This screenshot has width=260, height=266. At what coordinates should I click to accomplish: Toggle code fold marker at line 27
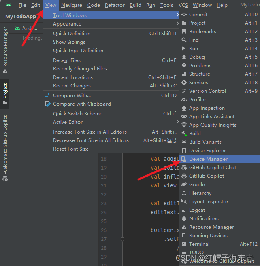[x=122, y=239]
